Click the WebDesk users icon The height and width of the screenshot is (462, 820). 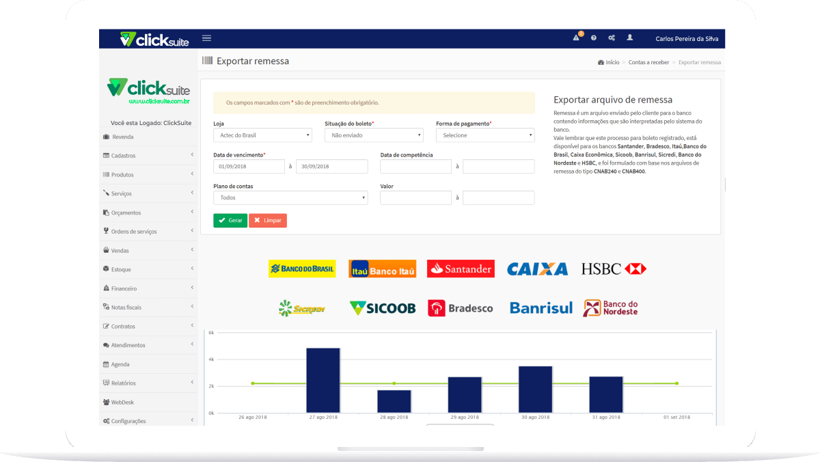point(106,403)
